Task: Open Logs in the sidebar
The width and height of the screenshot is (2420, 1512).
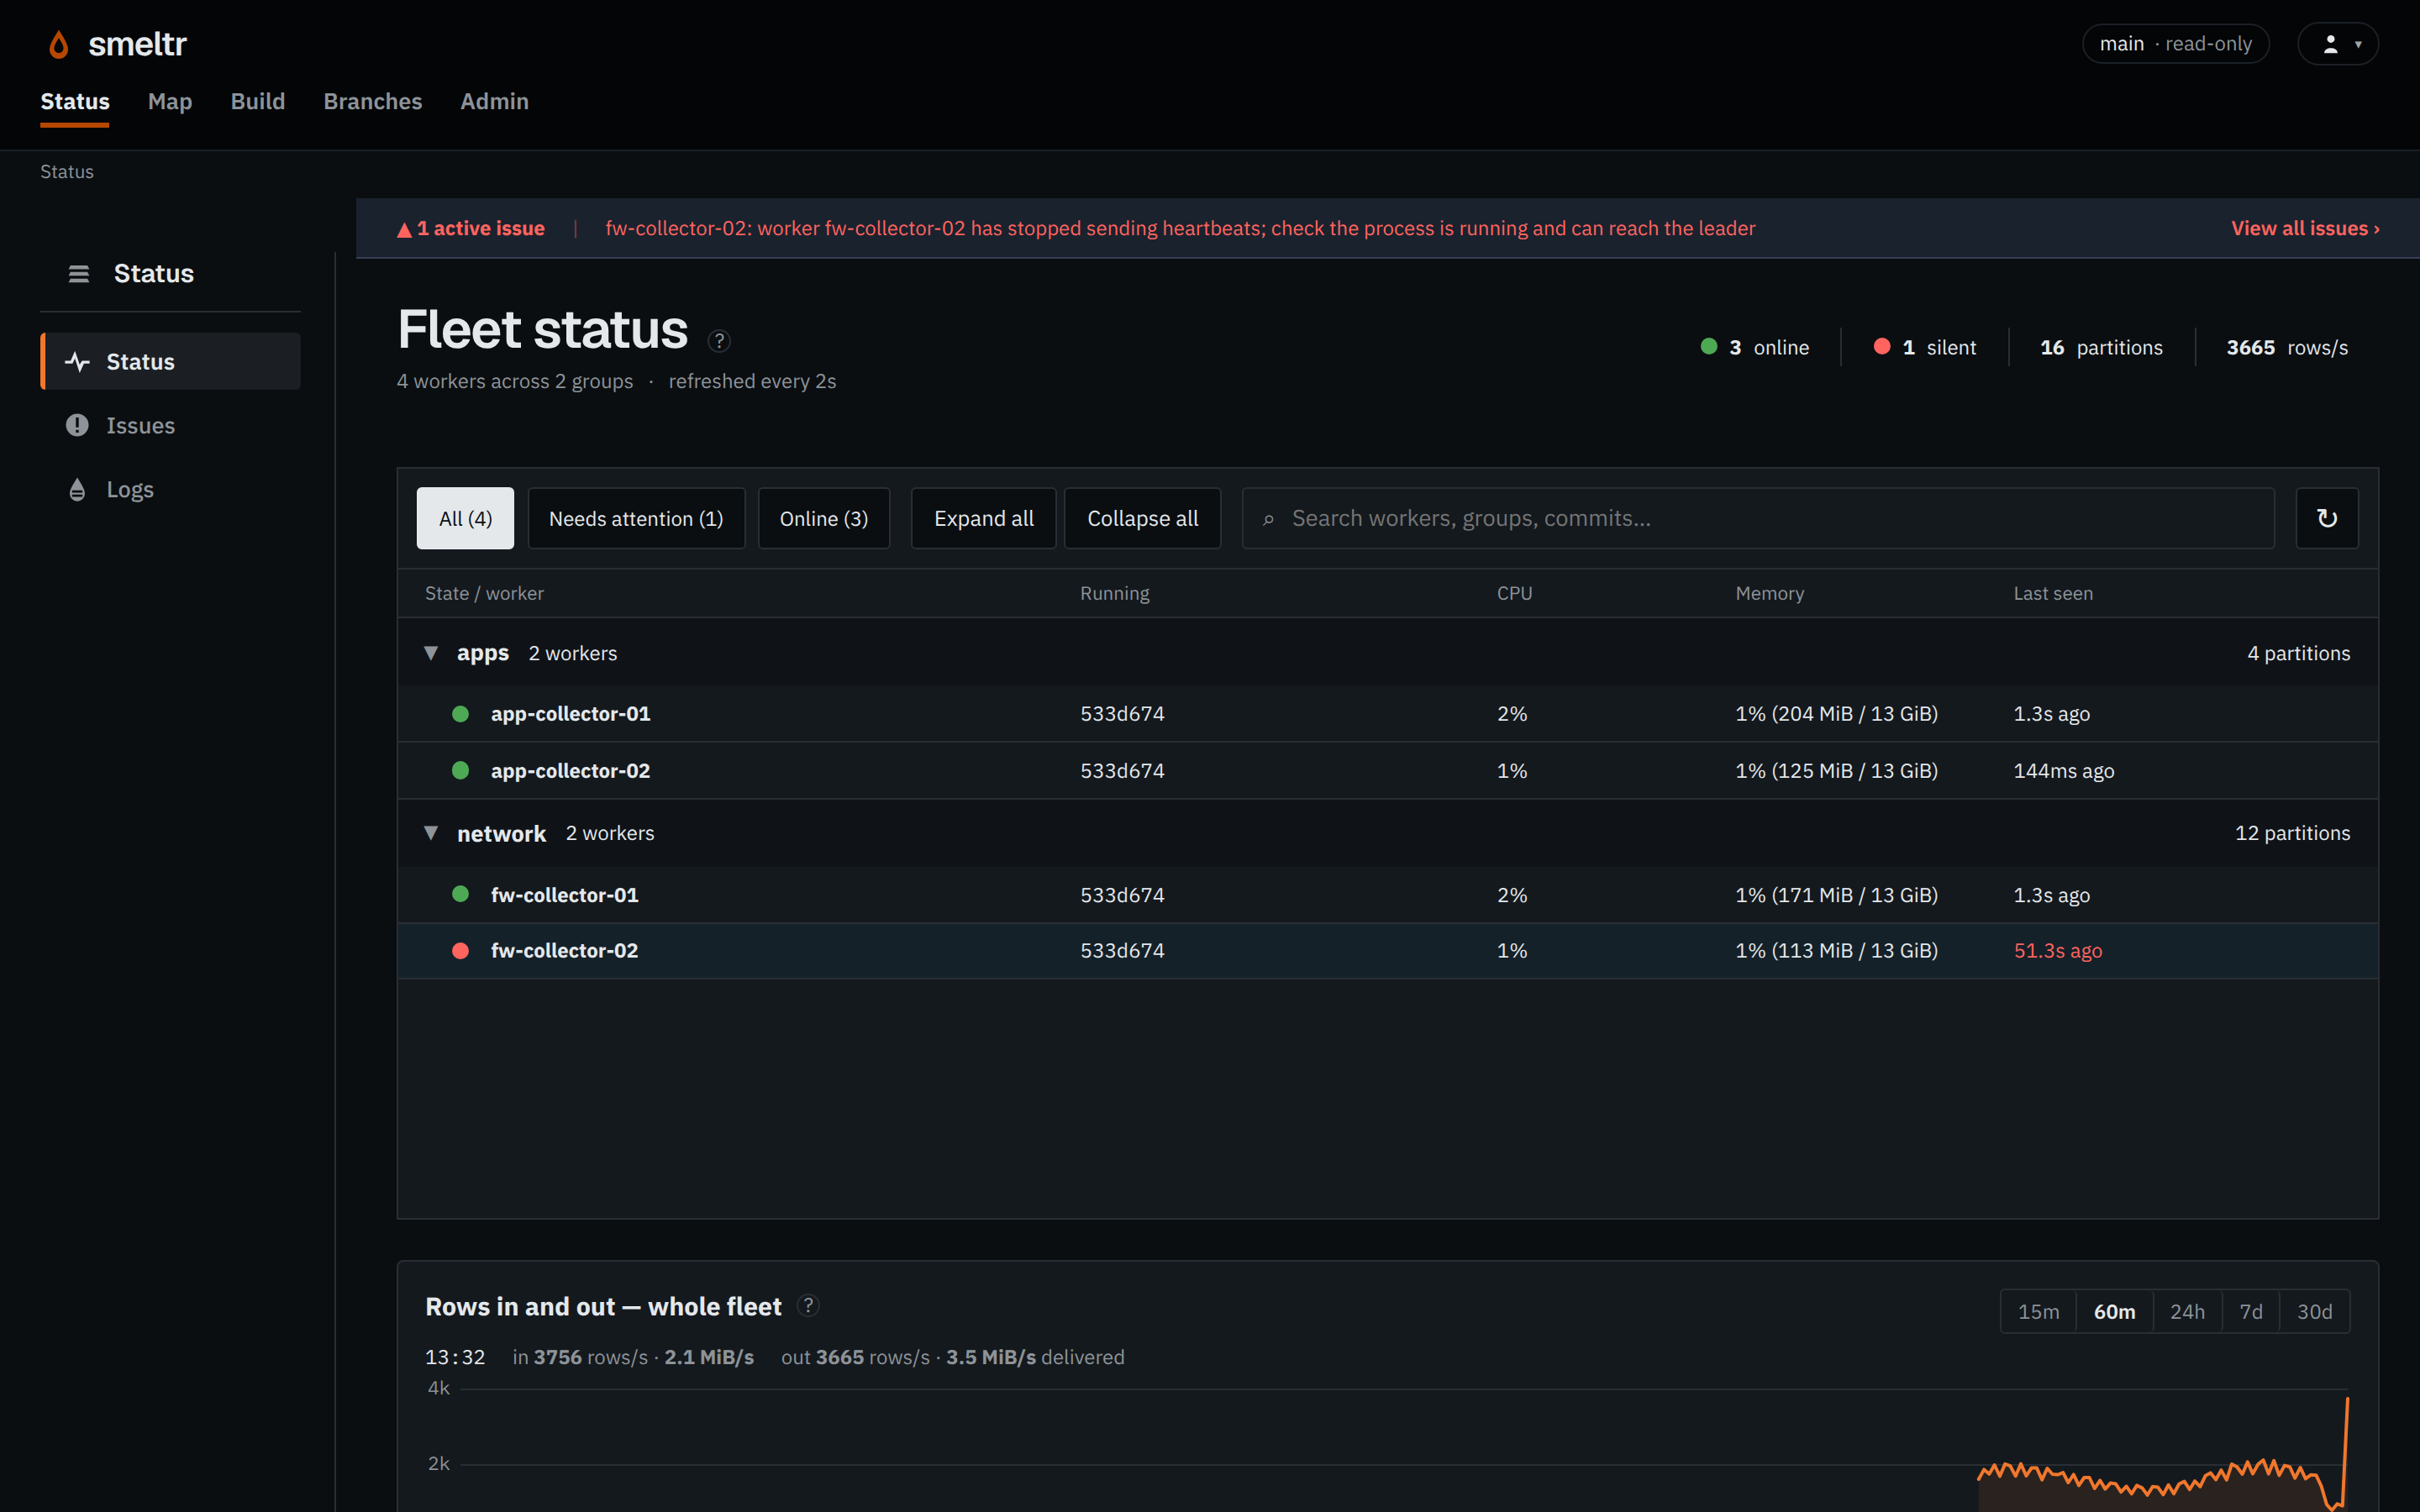Action: tap(170, 489)
